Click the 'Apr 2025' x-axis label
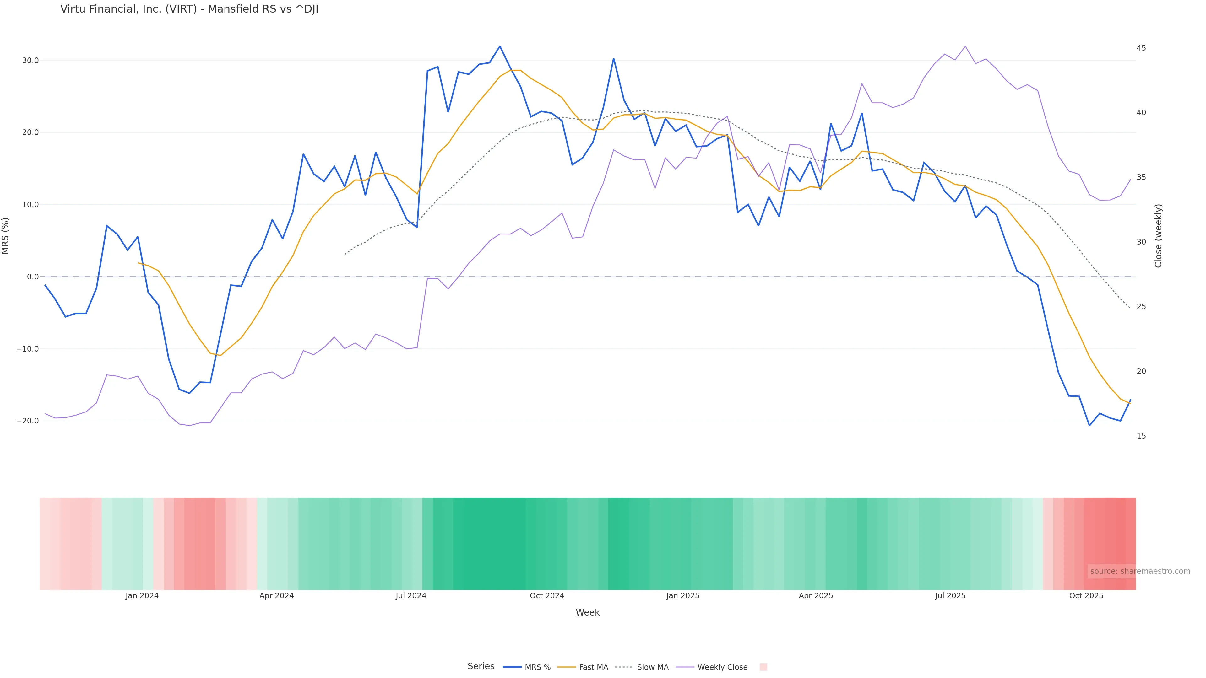1206x678 pixels. point(816,596)
